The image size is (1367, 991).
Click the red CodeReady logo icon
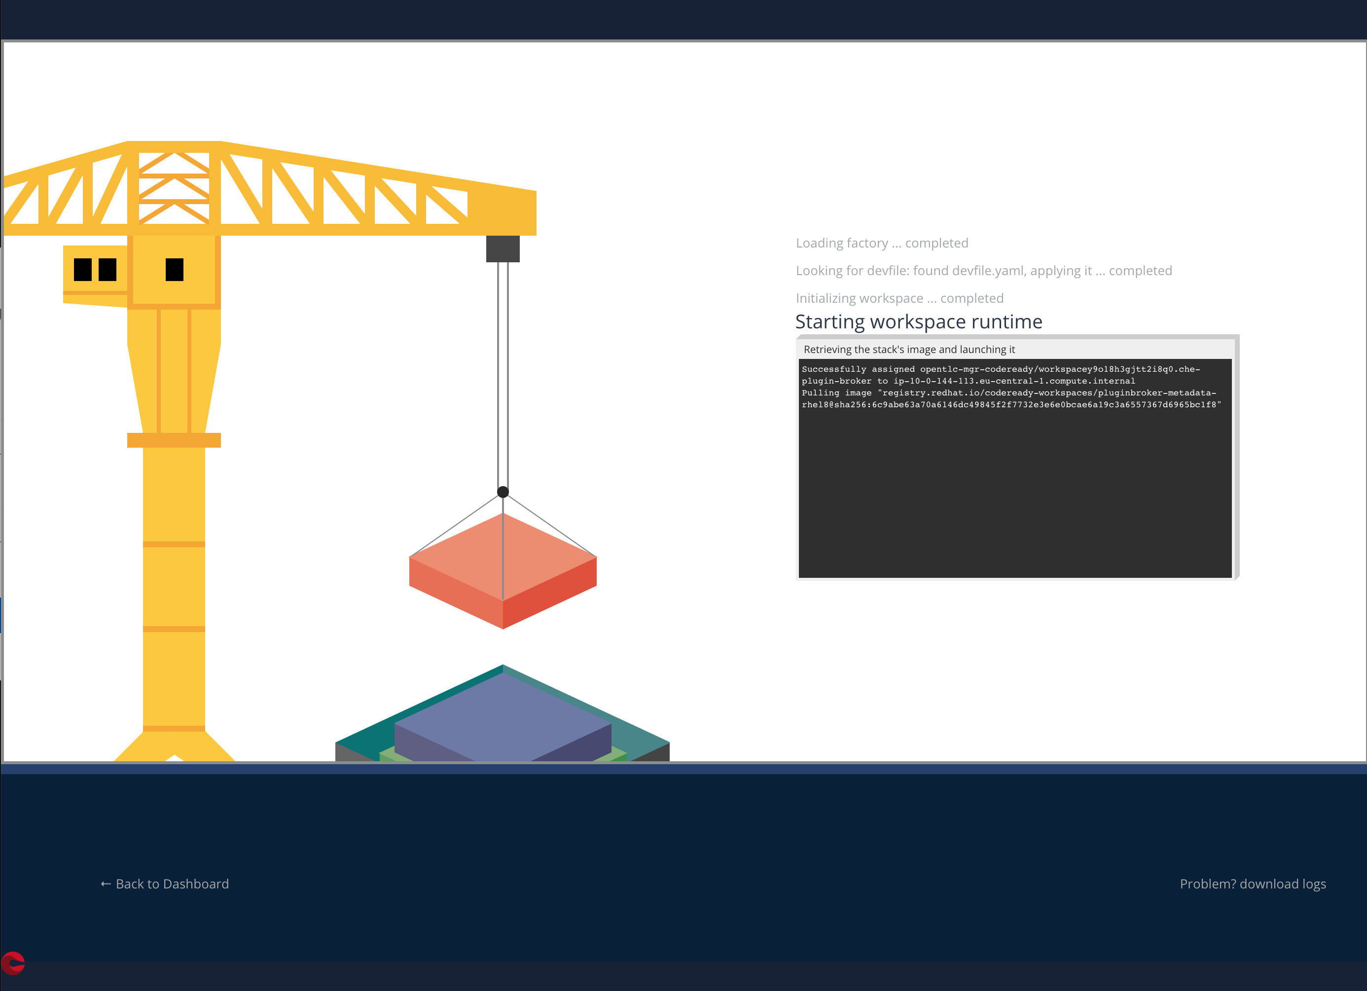click(x=13, y=963)
